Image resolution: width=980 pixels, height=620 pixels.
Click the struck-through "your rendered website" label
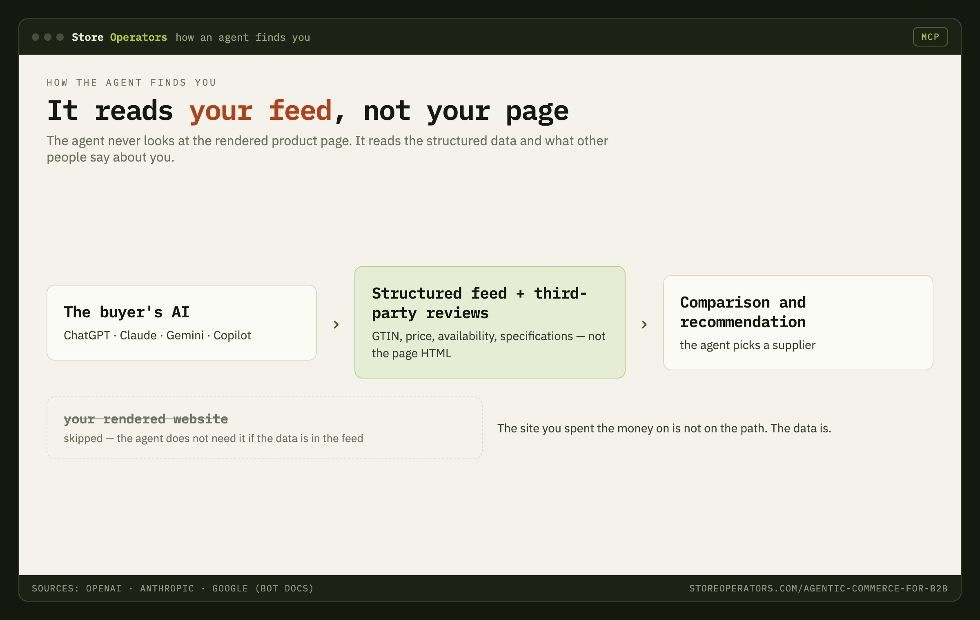(x=146, y=419)
